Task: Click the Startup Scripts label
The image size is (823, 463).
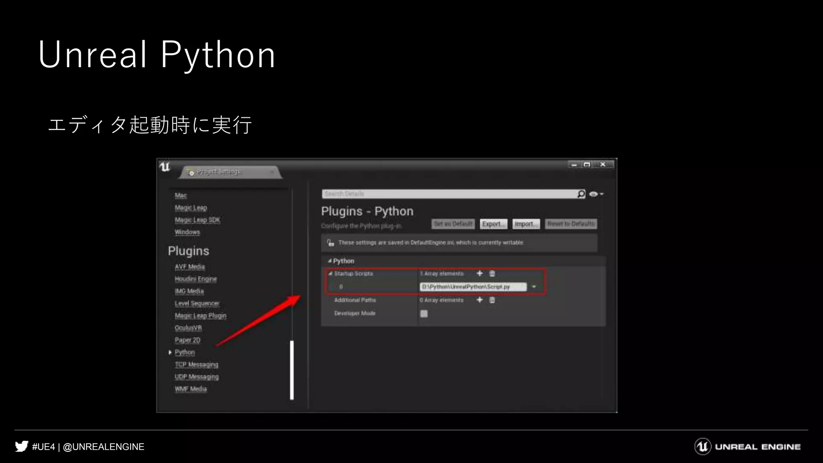Action: click(x=354, y=274)
